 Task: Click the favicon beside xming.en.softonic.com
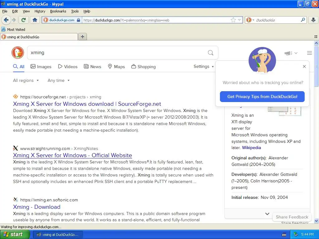16,199
